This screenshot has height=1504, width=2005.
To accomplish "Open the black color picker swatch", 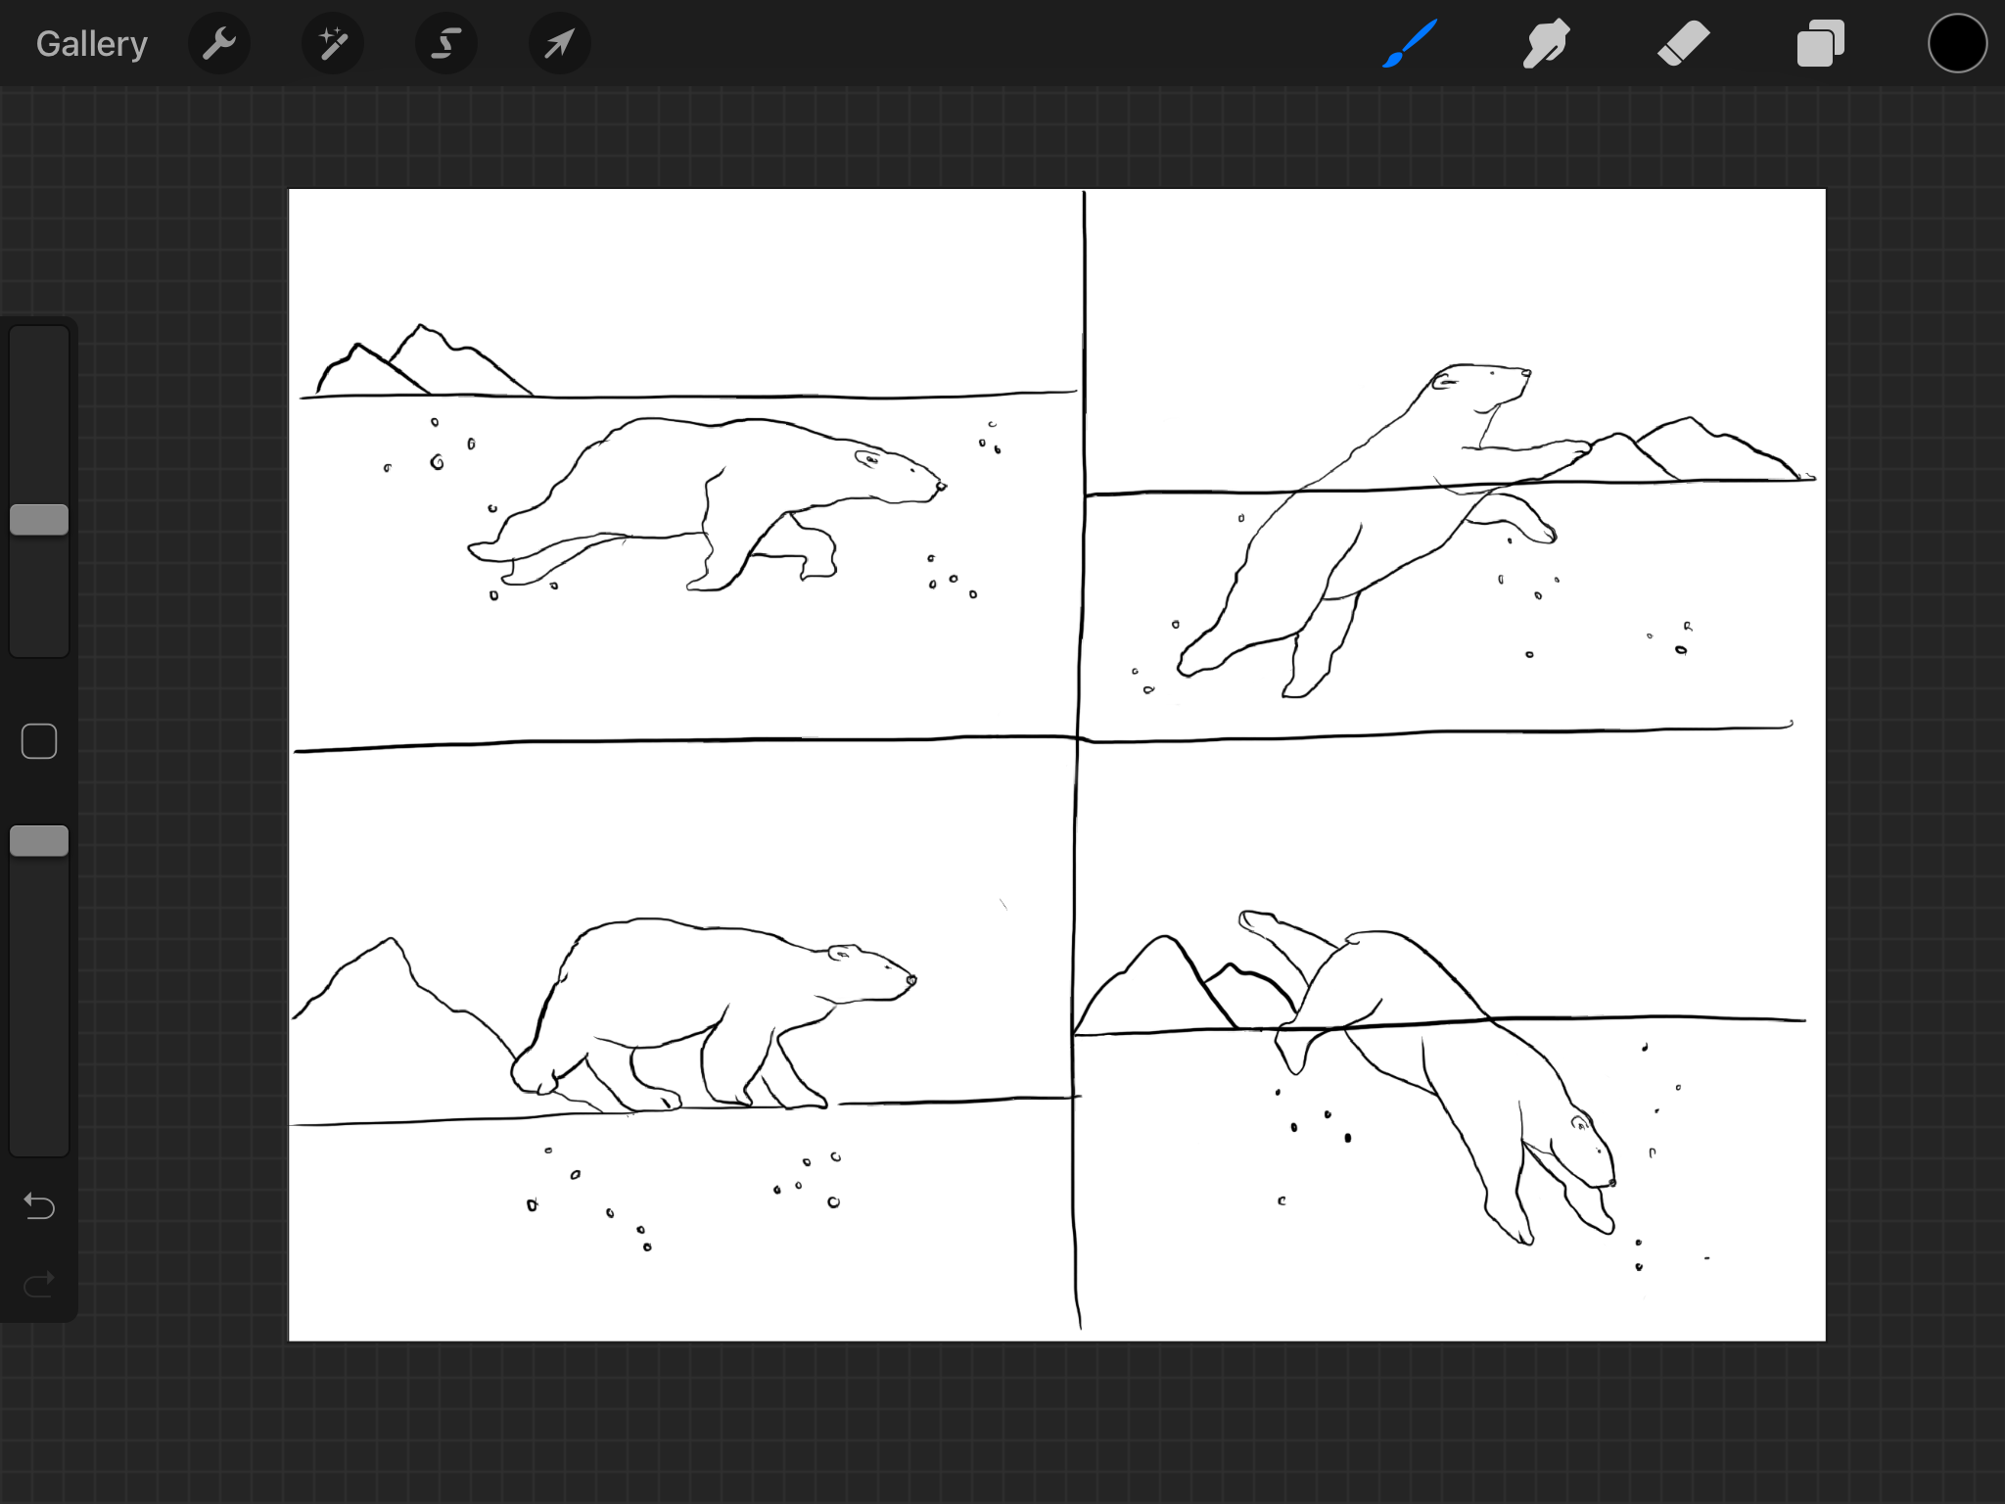I will tap(1958, 44).
